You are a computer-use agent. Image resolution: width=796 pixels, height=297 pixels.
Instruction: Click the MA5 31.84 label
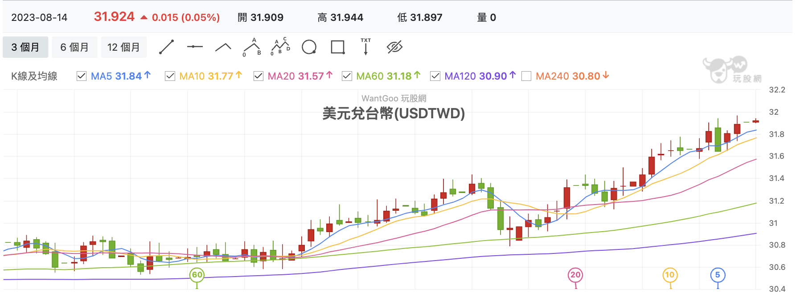121,76
